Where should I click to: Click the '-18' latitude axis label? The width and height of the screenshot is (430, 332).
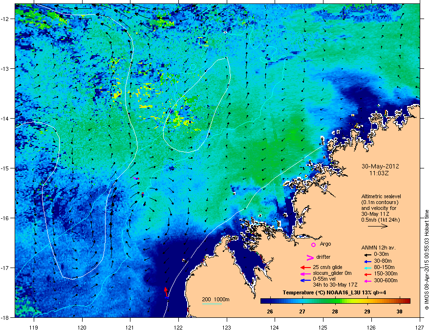(x=5, y=317)
